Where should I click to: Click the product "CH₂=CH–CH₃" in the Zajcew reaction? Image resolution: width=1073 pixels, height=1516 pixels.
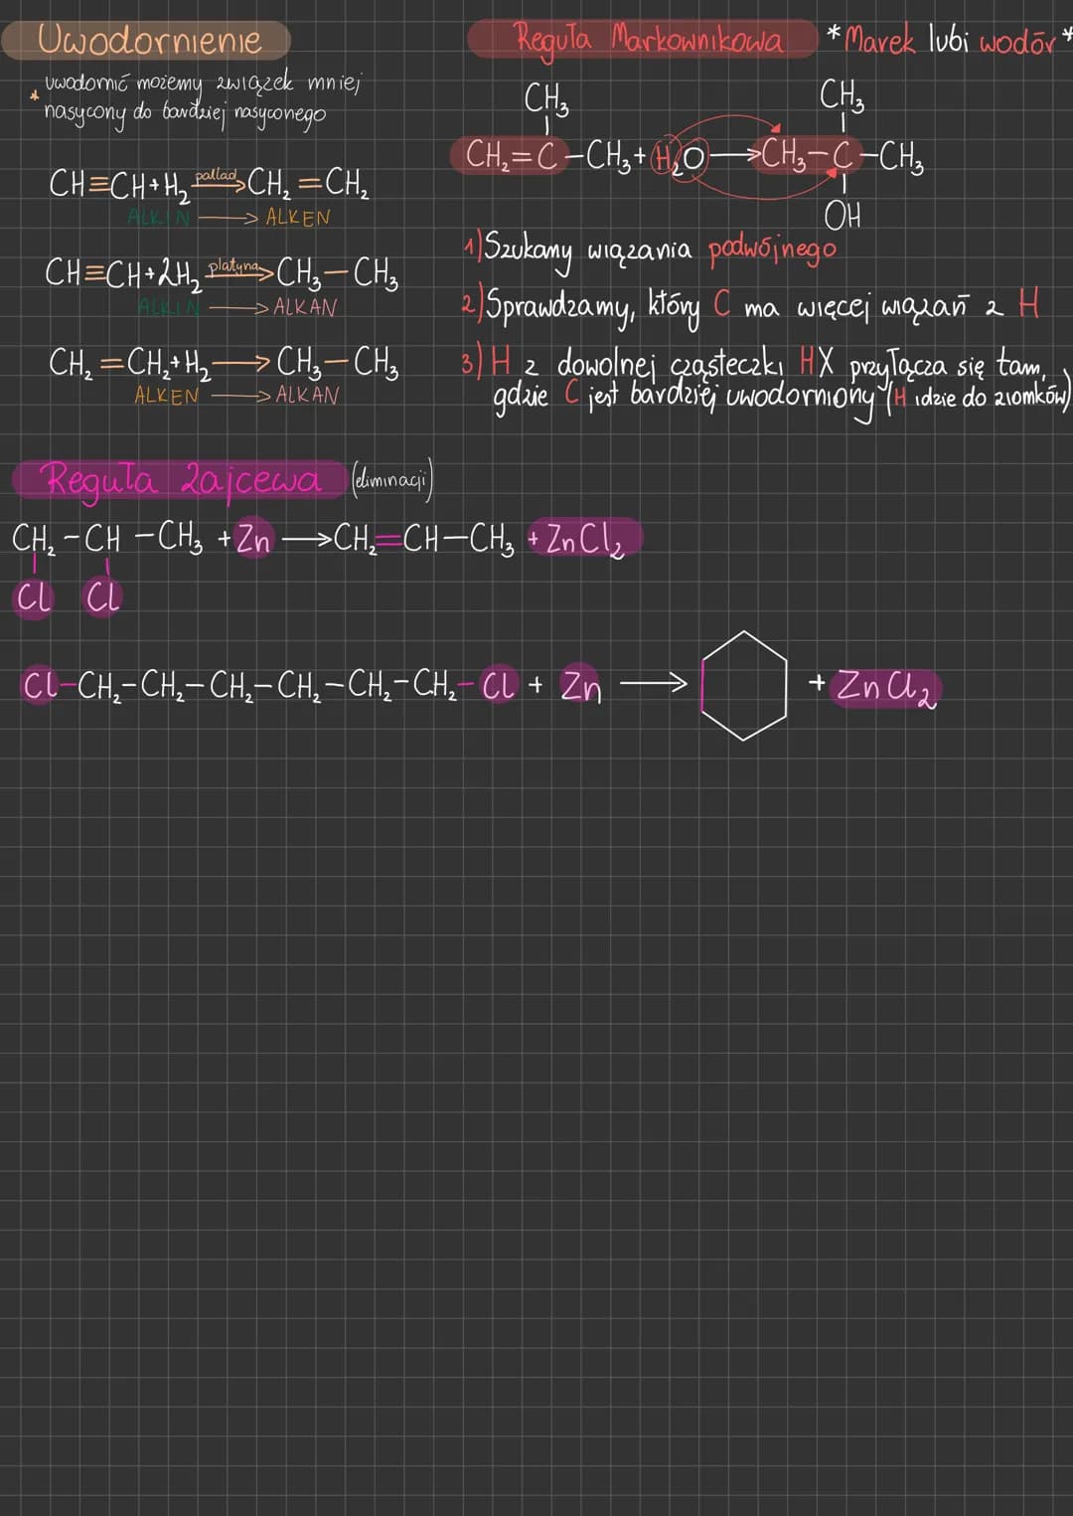click(x=424, y=540)
